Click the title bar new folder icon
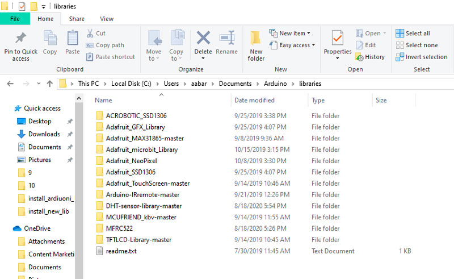 tap(34, 6)
